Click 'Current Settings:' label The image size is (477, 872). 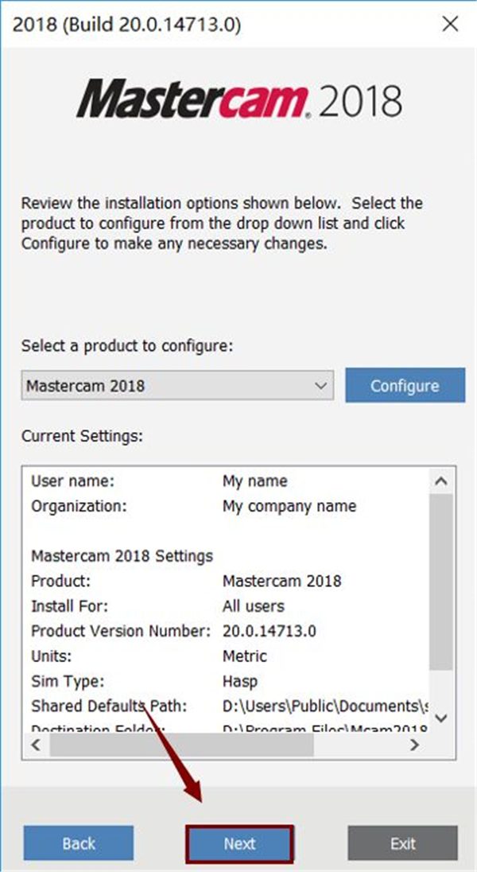[82, 435]
